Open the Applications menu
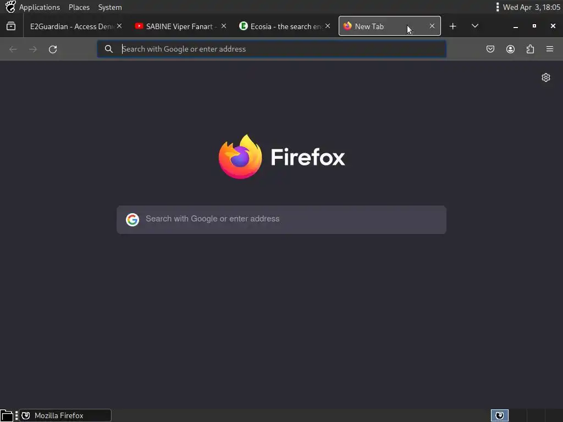 click(x=40, y=7)
